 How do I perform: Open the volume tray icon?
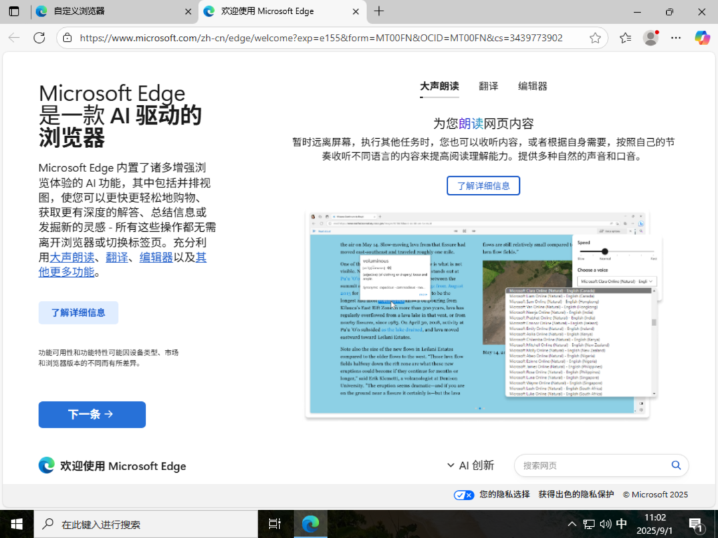[x=606, y=524]
